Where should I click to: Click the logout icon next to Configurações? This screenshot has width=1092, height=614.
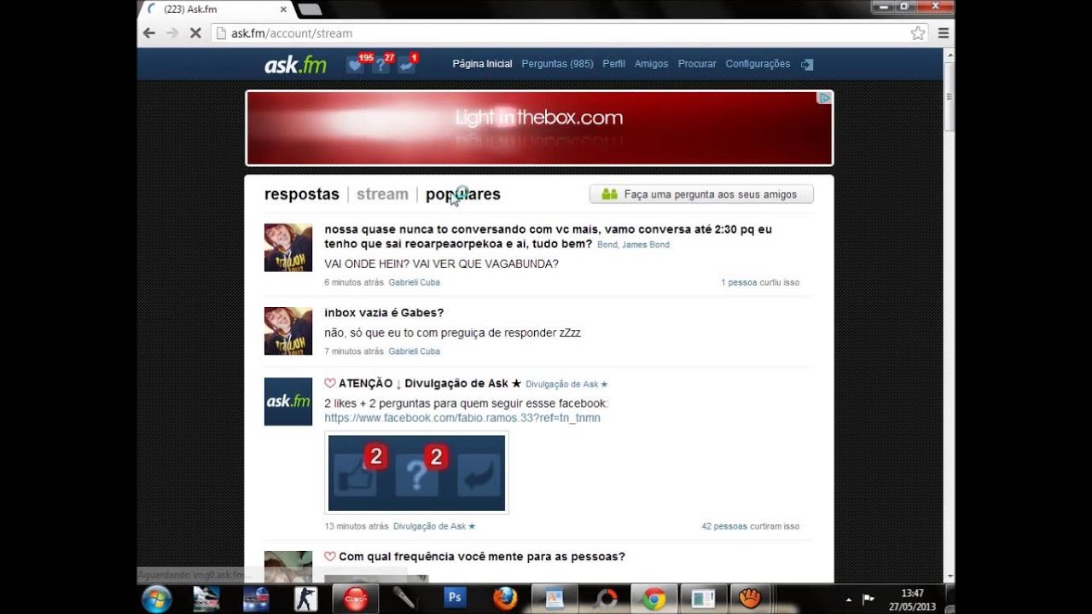pos(807,64)
